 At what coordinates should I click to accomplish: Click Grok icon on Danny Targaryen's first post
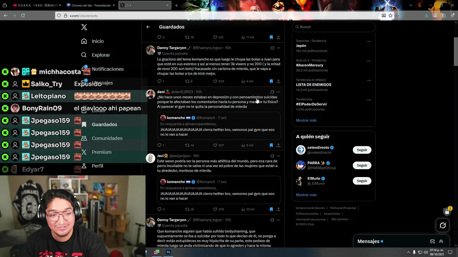(x=272, y=48)
